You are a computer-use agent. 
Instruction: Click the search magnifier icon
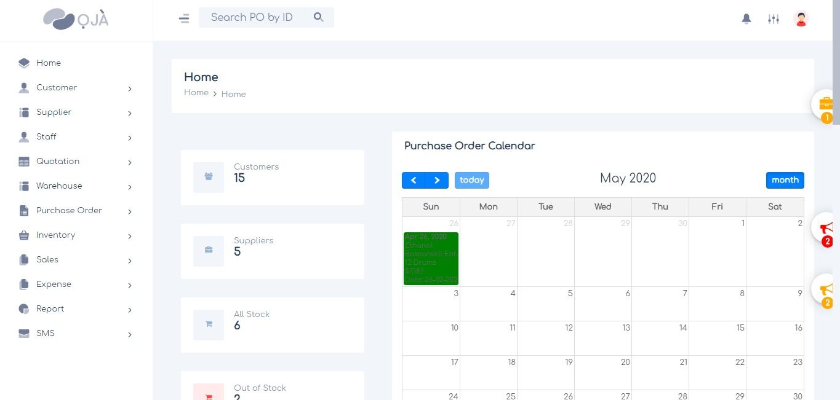pos(318,17)
